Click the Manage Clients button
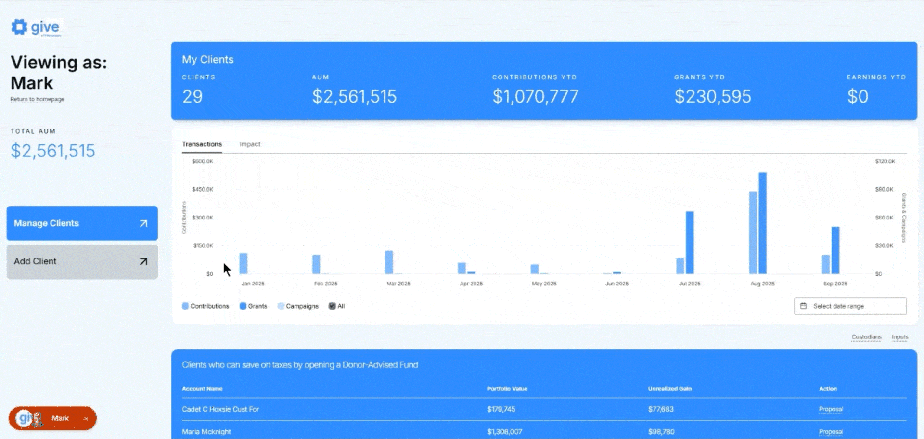The height and width of the screenshot is (439, 924). (72, 223)
